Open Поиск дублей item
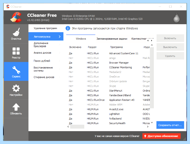 (x=46, y=61)
